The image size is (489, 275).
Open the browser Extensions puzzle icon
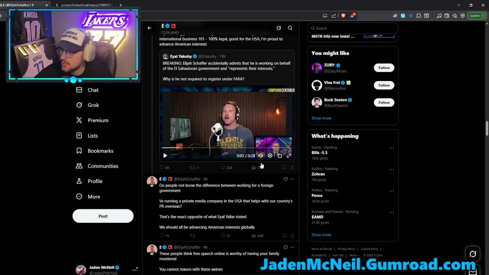coord(419,16)
